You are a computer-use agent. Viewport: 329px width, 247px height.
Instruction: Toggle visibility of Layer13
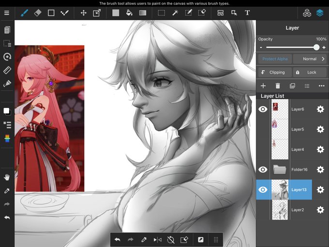[x=263, y=190]
